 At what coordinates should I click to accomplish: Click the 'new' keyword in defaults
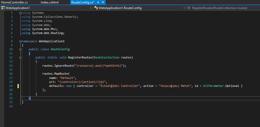[x=69, y=86]
